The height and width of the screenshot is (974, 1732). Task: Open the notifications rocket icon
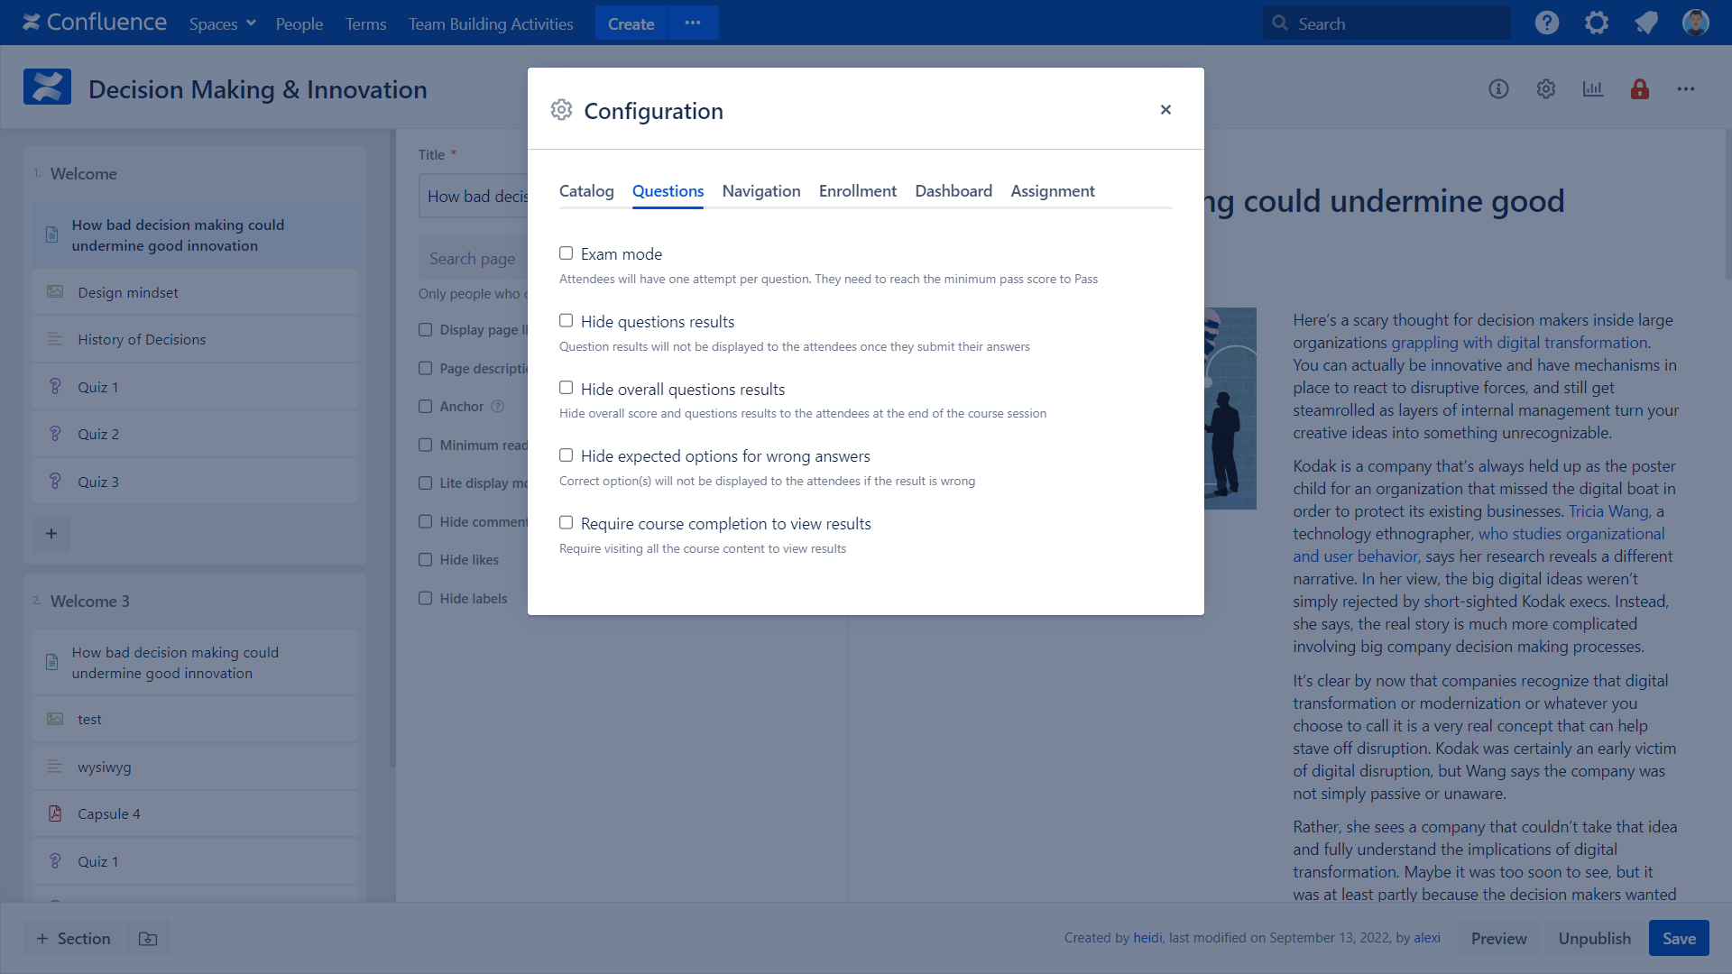(x=1646, y=23)
